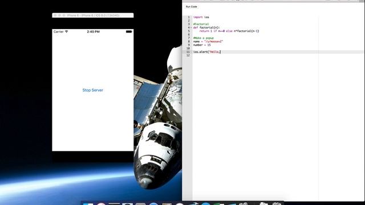Click the name = "/u/moosev2" line
This screenshot has height=205, width=365.
(x=208, y=42)
